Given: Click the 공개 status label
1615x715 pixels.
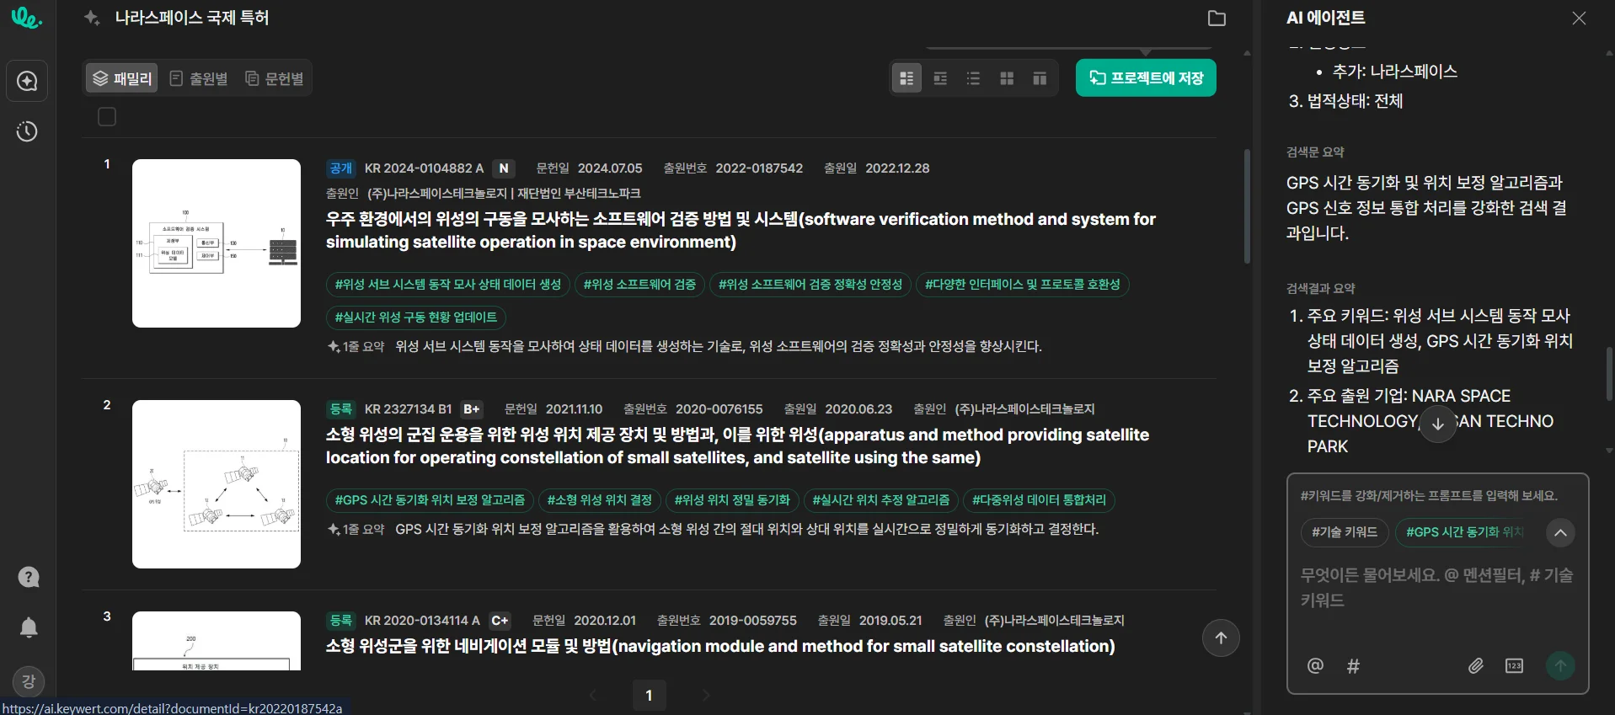Looking at the screenshot, I should coord(341,168).
